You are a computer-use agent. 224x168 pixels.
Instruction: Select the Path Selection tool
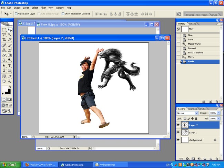coord(4,66)
